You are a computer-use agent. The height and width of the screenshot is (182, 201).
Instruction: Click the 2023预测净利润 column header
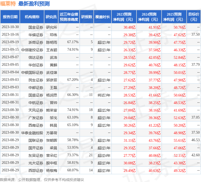coord(124,17)
